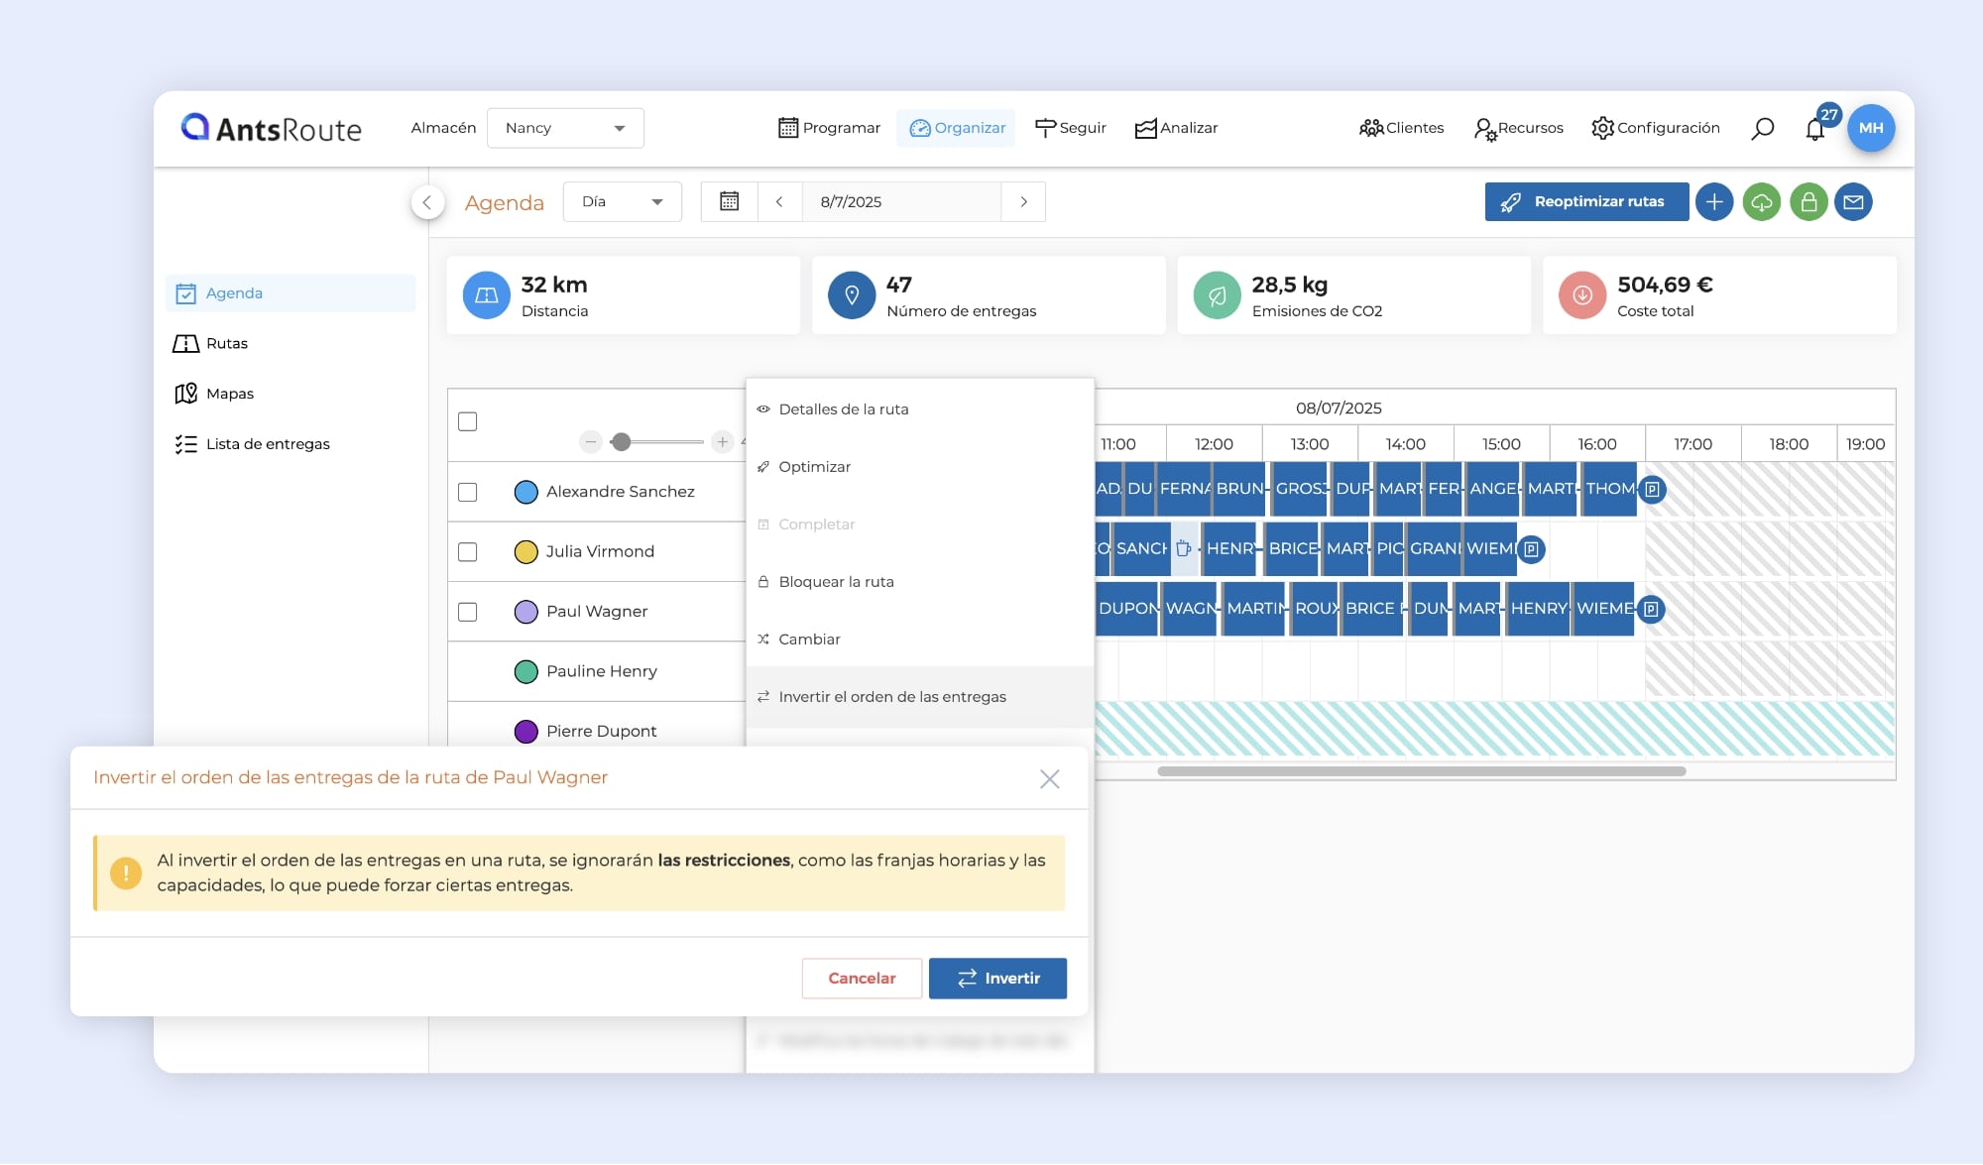Click the green lock routes icon
Image resolution: width=1983 pixels, height=1165 pixels.
(x=1808, y=202)
